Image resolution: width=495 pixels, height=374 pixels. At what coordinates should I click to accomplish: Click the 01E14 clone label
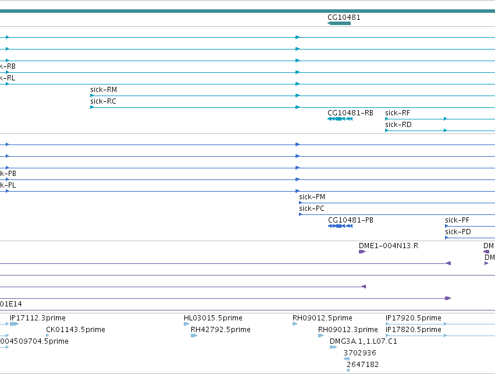coord(11,304)
